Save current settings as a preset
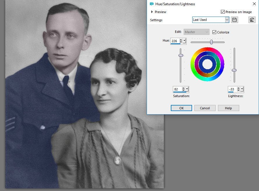 tap(235, 19)
